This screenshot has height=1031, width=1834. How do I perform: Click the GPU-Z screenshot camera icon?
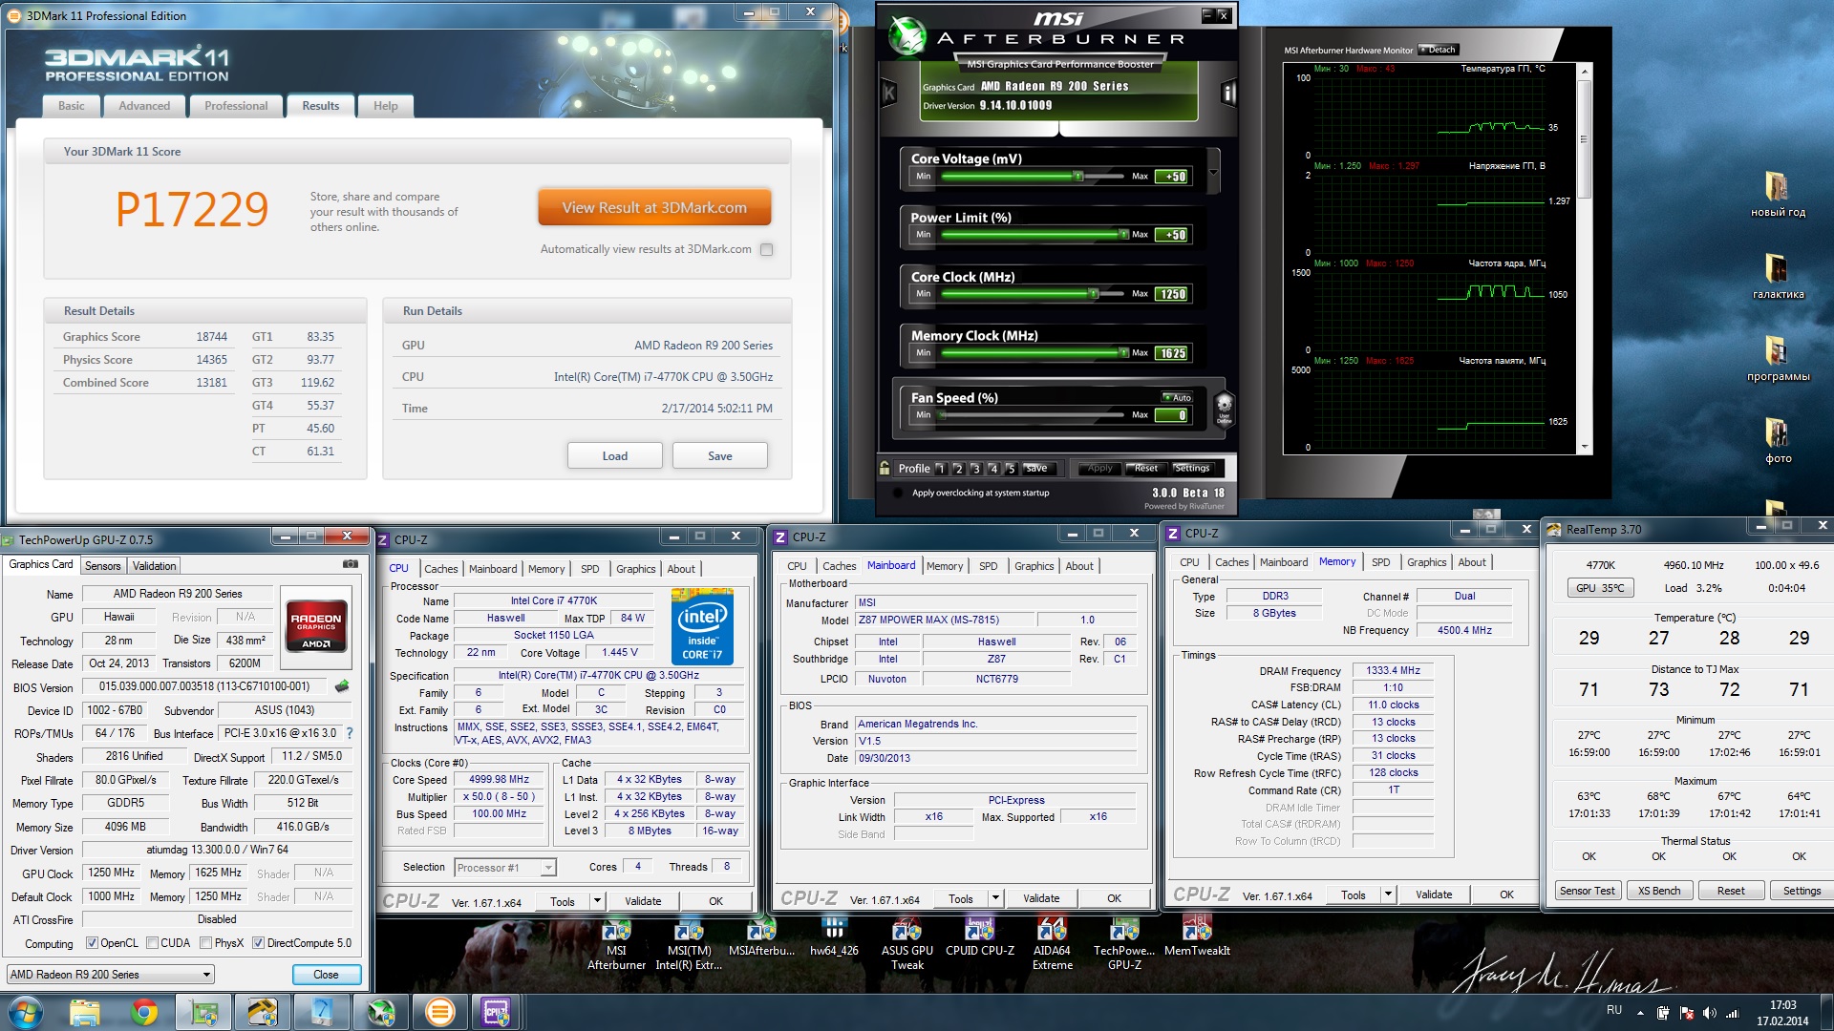tap(351, 564)
